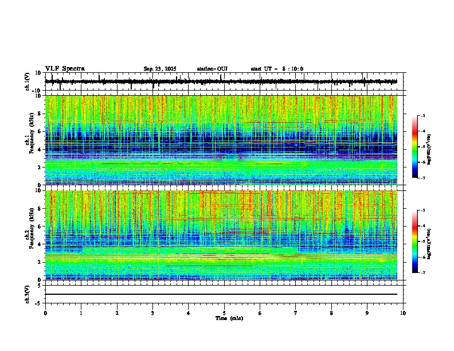Screen dimensions: 454x351
Task: Click the flat ch.3 voltage trace line
Action: point(221,294)
